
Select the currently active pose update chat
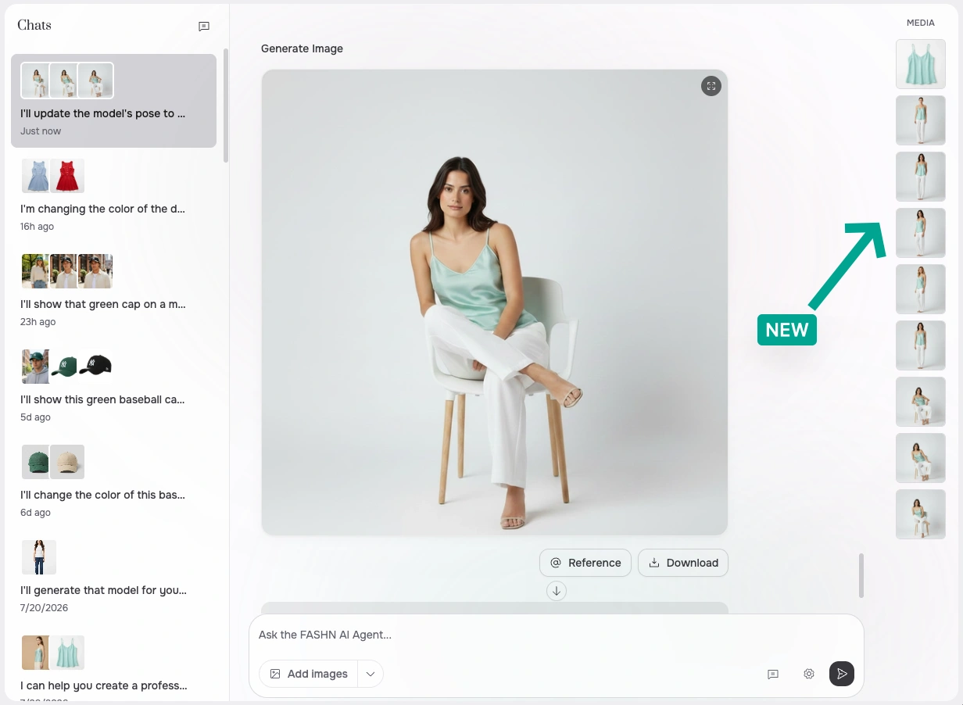114,101
